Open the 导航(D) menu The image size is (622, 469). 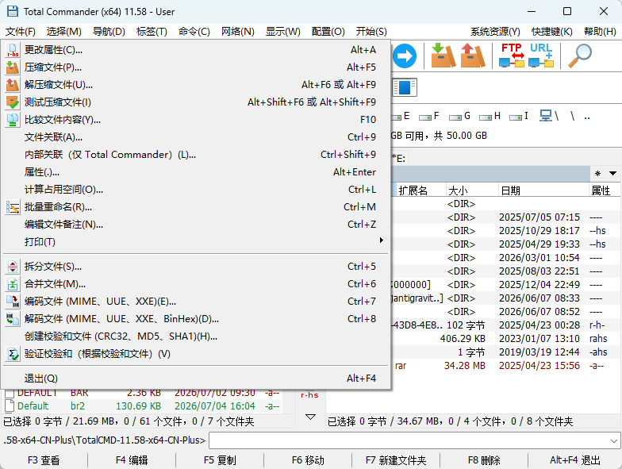tap(109, 32)
